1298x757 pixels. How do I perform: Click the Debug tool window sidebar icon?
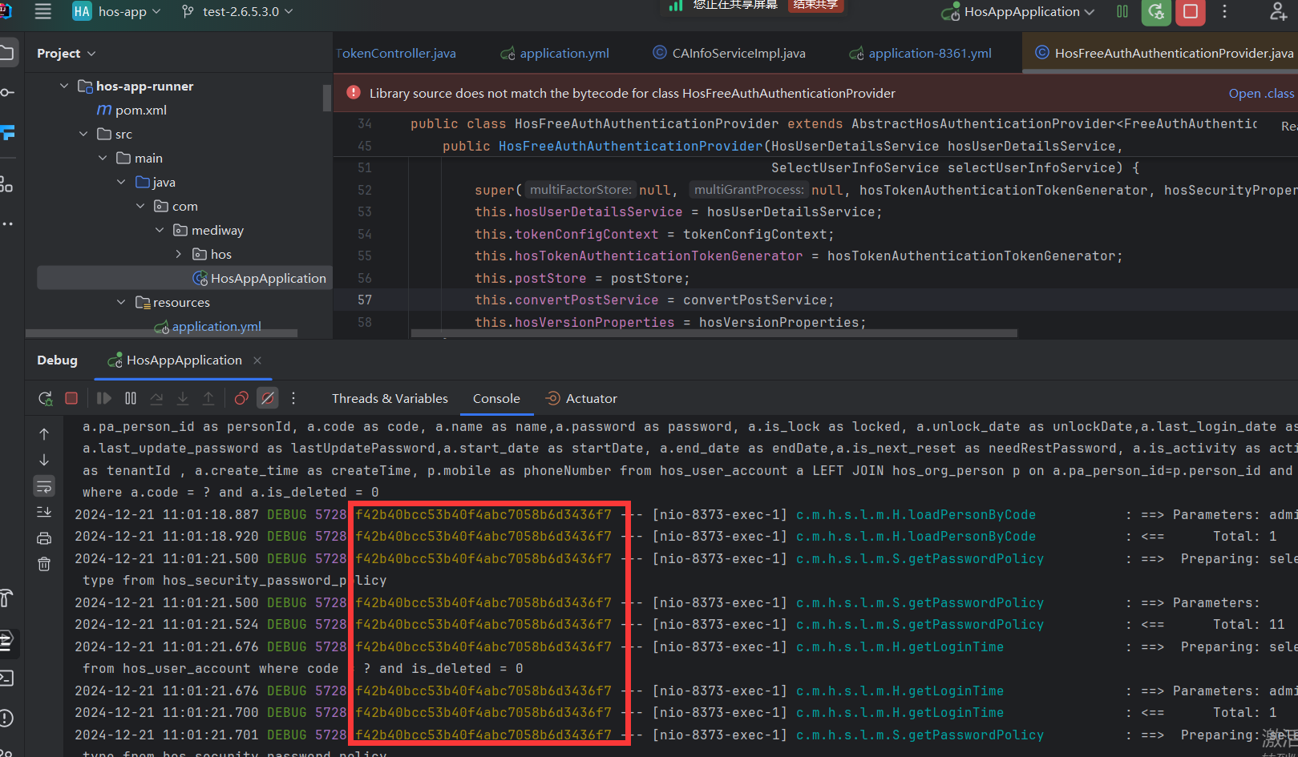click(6, 640)
